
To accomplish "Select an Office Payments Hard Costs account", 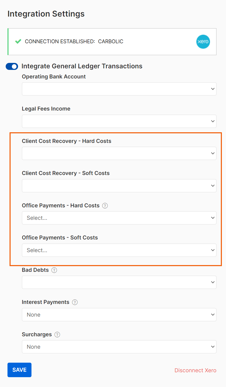I will tap(119, 218).
